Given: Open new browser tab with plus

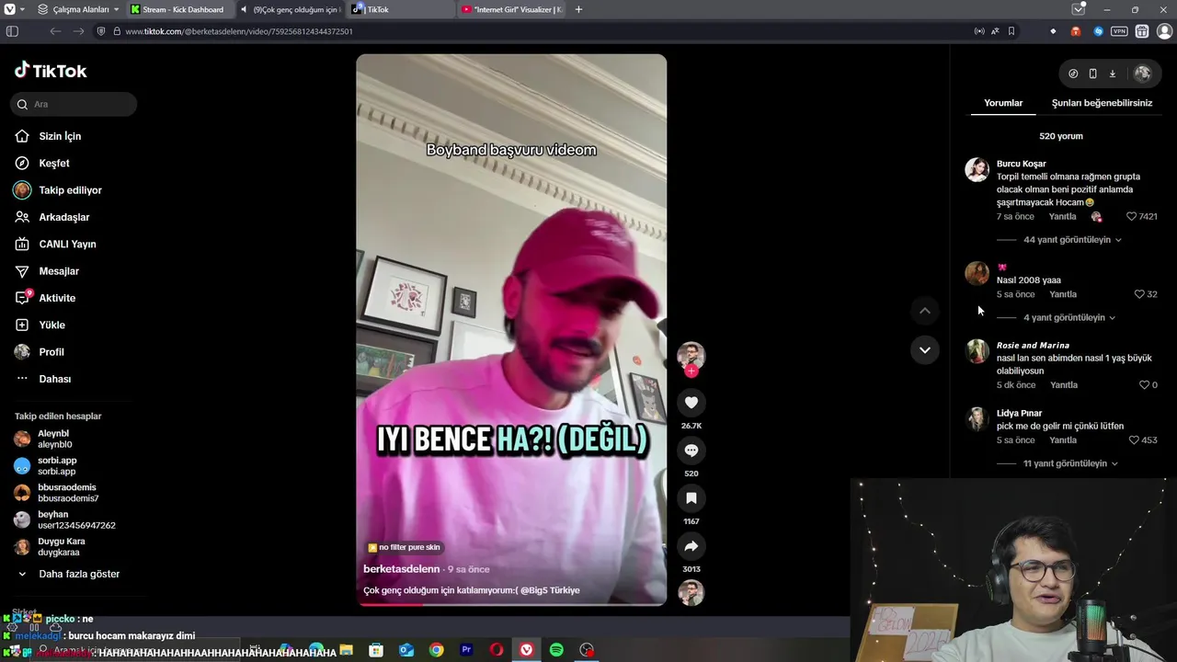Looking at the screenshot, I should 578,9.
